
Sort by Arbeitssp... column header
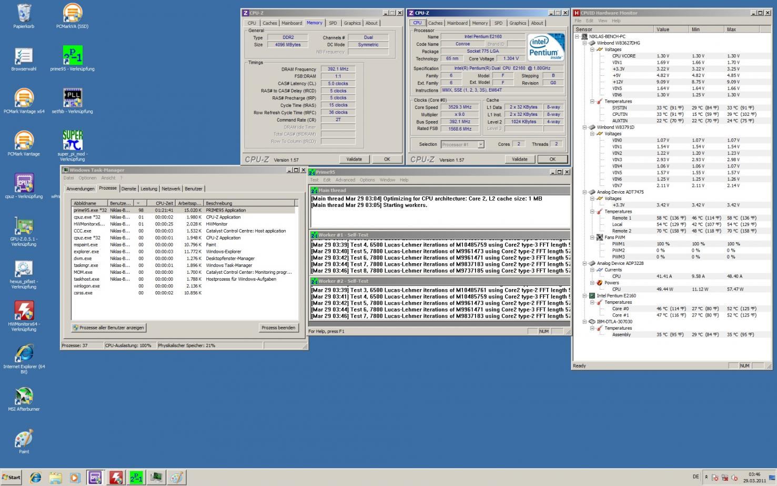(189, 203)
